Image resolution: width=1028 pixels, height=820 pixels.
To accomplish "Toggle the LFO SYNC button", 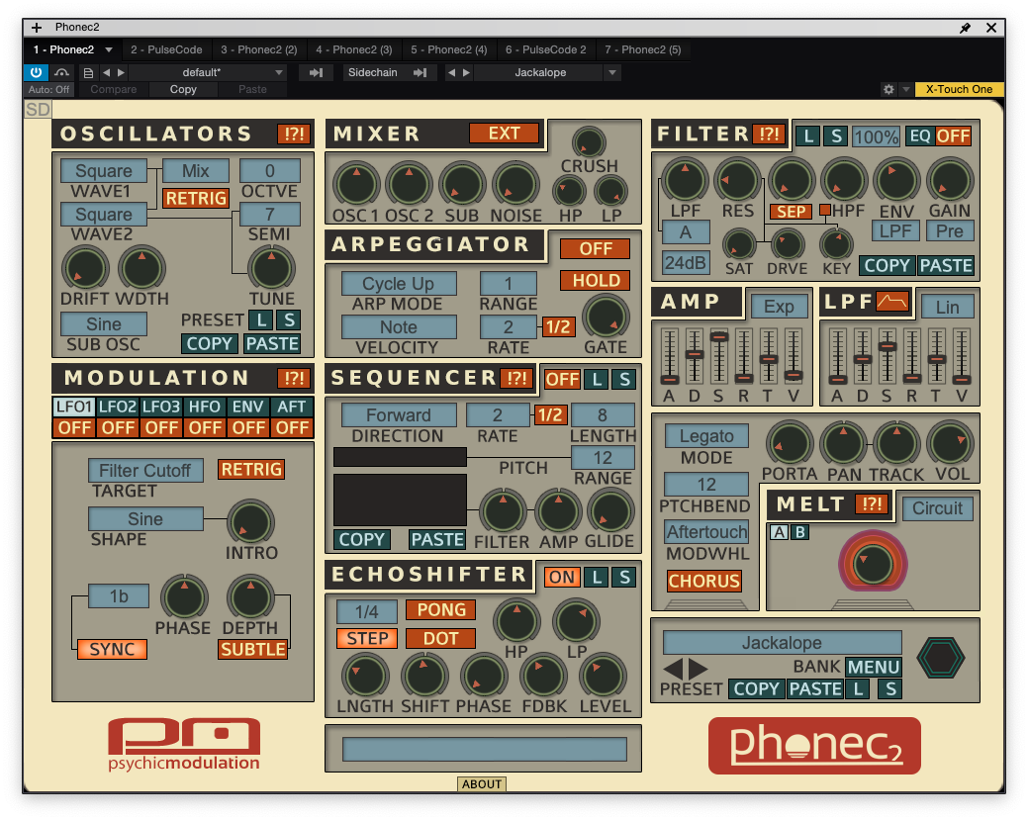I will click(x=112, y=649).
